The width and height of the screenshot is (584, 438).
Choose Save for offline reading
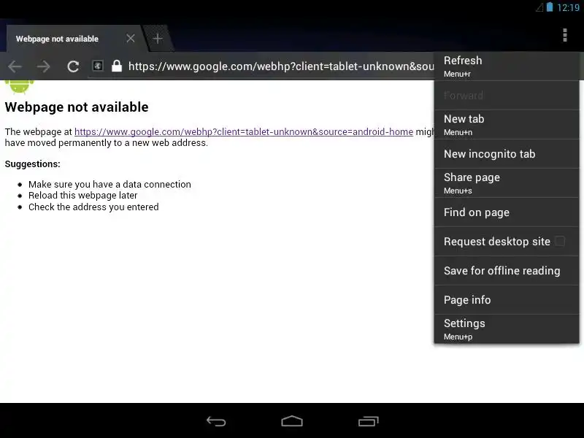pyautogui.click(x=507, y=271)
